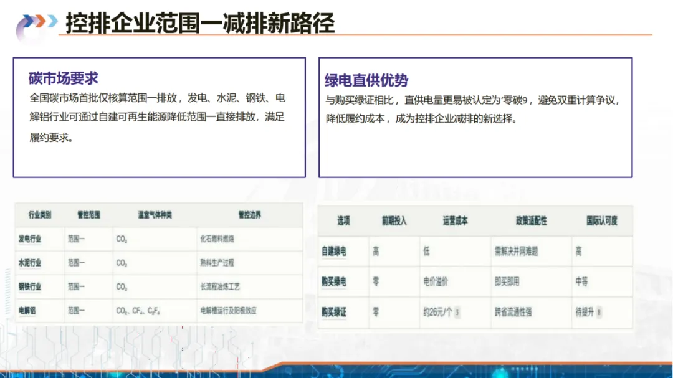673x378 pixels.
Task: Click CO₂ in the 水泥行业 row
Action: click(x=122, y=263)
